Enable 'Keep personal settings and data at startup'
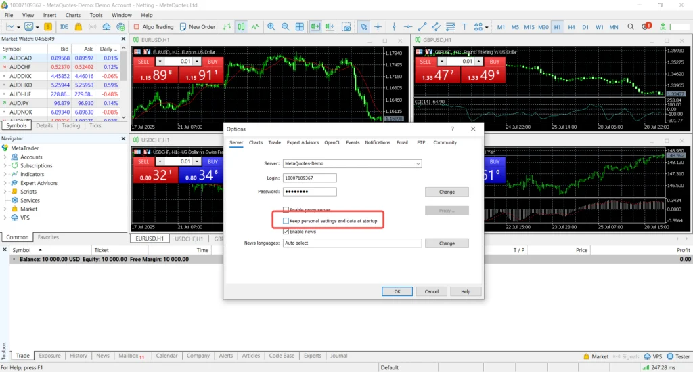The width and height of the screenshot is (693, 372). coord(286,221)
